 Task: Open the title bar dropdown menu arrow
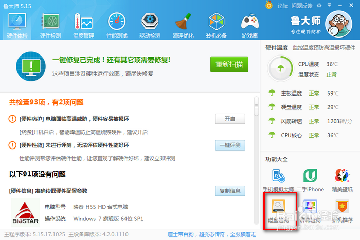tap(330, 5)
